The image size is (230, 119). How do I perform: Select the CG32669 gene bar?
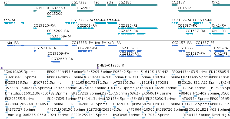(x=55, y=11)
